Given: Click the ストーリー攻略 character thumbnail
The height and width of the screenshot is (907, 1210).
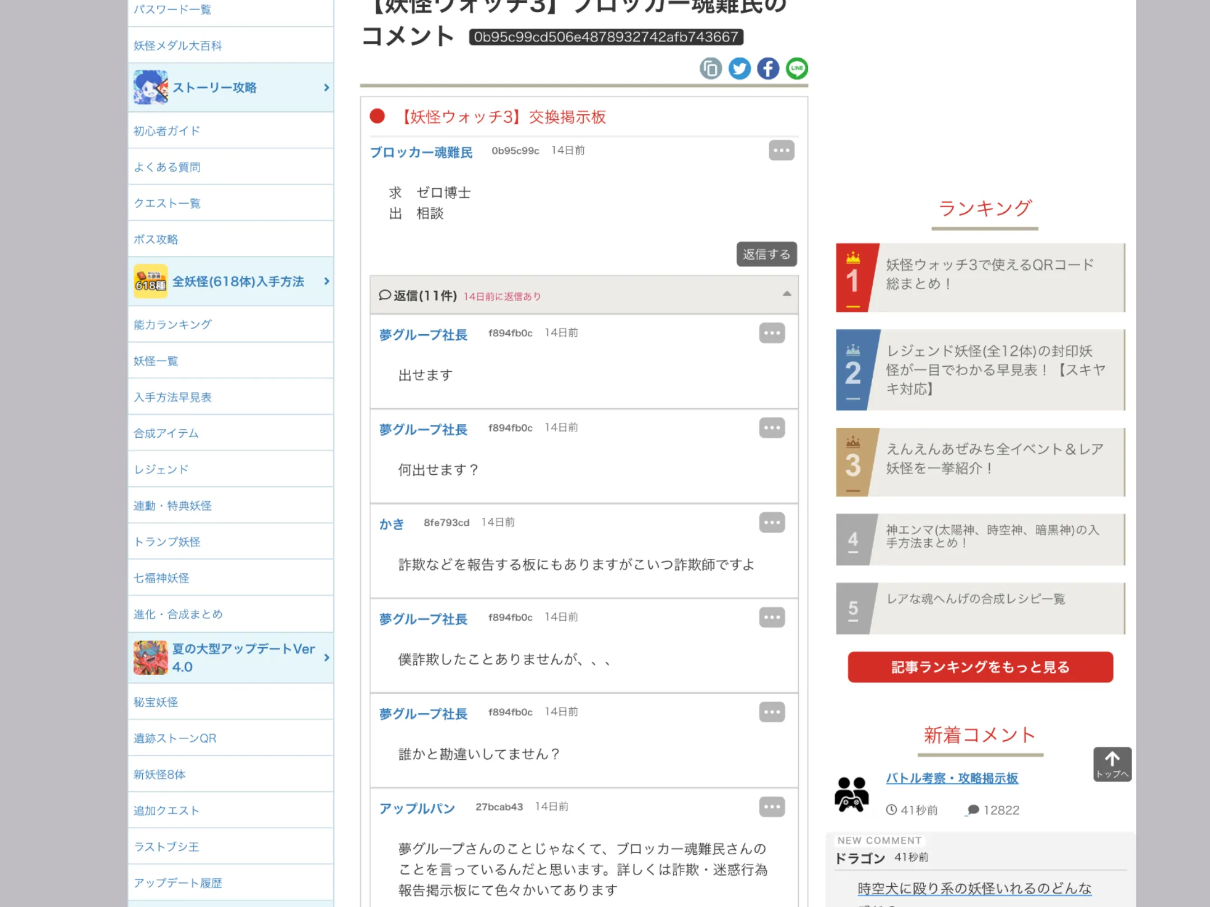Looking at the screenshot, I should click(x=151, y=87).
